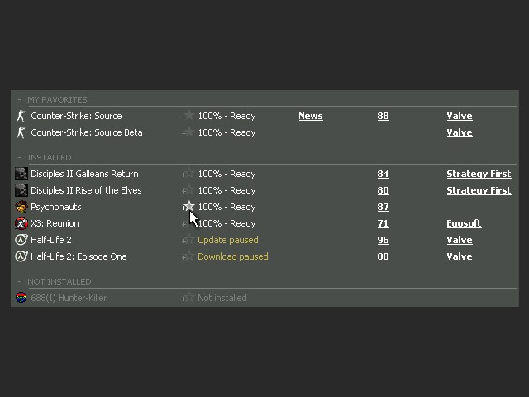Click the 688(I) Hunter-Killer game icon
The width and height of the screenshot is (529, 397).
tap(21, 298)
